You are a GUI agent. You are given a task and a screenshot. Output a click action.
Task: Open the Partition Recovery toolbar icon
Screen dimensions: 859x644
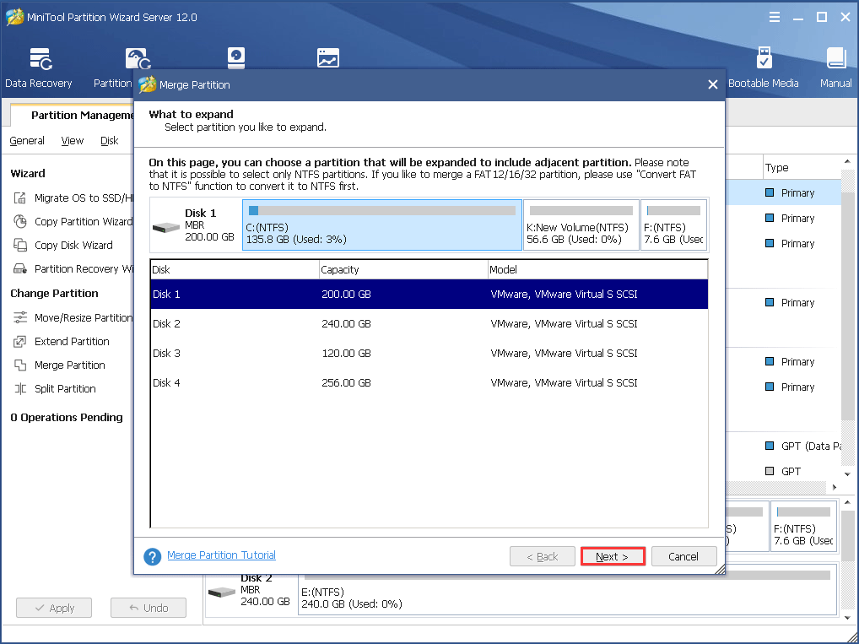pyautogui.click(x=137, y=59)
